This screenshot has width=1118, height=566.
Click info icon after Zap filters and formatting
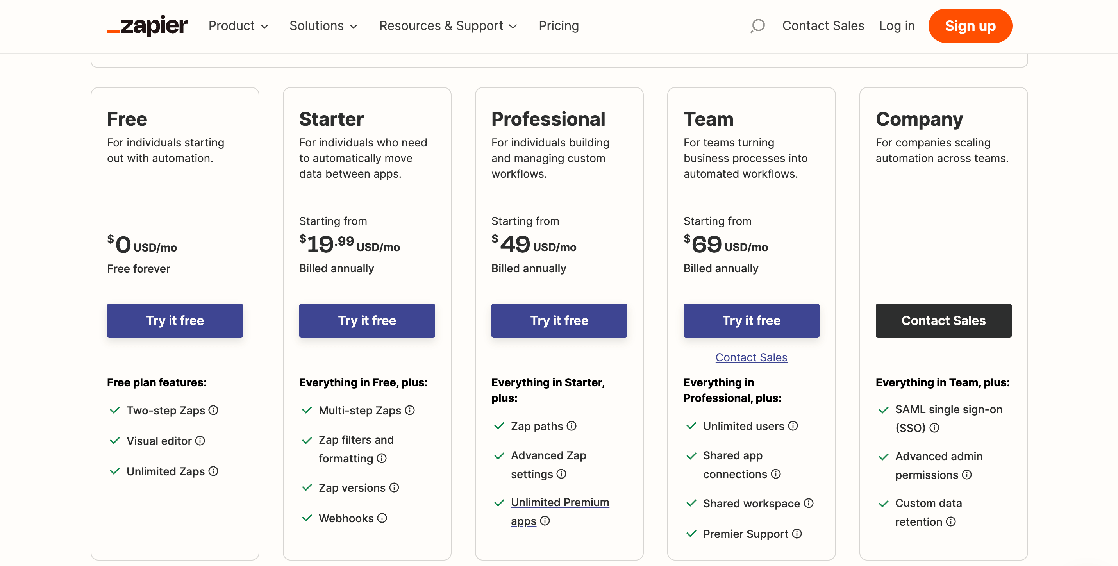click(382, 458)
